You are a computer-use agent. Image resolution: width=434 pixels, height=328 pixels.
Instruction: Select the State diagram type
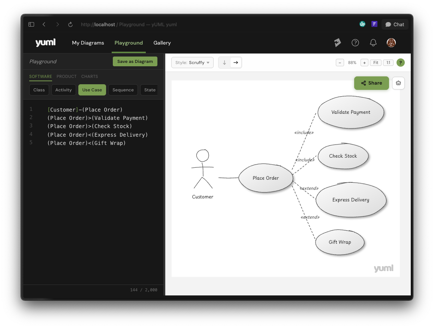click(x=150, y=90)
